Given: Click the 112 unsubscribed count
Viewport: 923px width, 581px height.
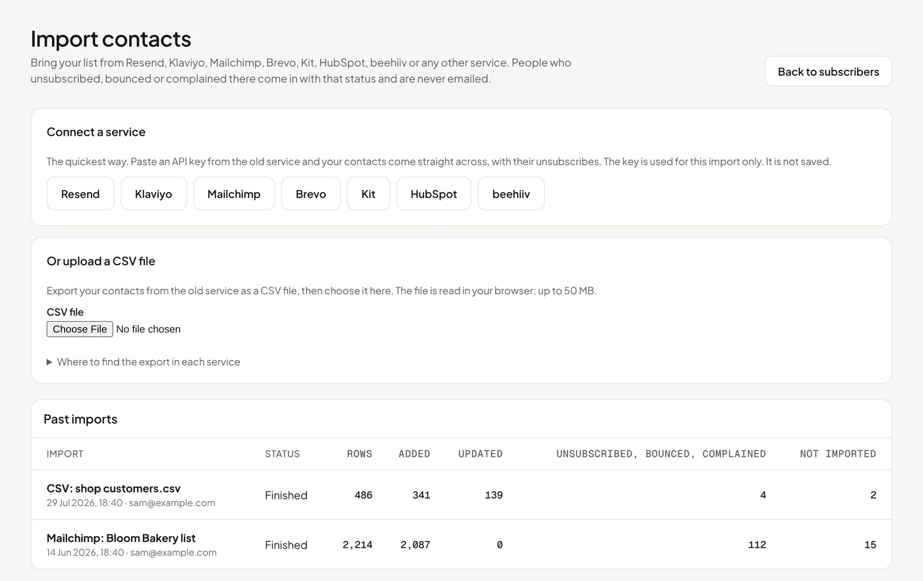Looking at the screenshot, I should click(x=757, y=545).
